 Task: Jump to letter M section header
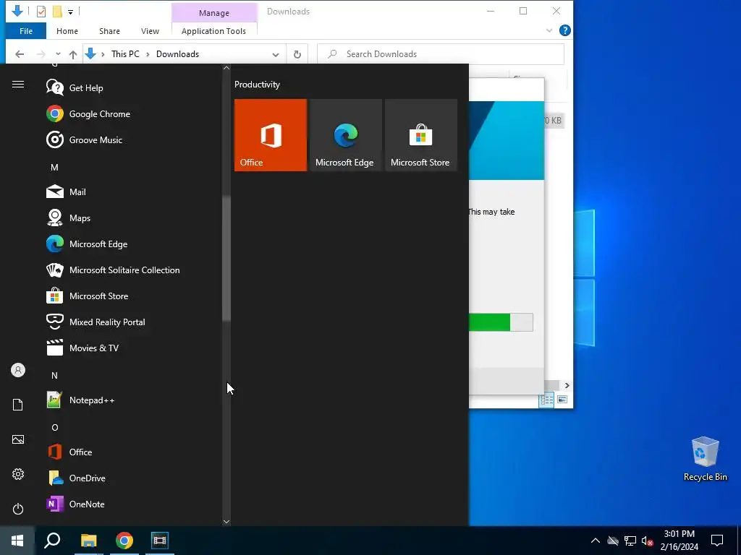coord(54,167)
